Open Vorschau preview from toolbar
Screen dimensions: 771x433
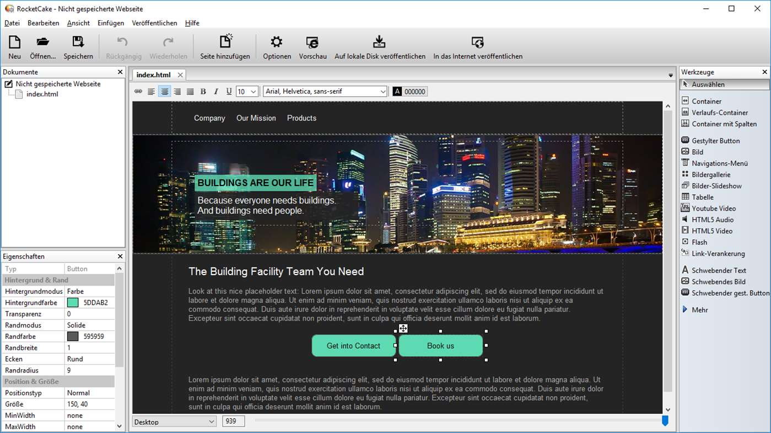312,43
